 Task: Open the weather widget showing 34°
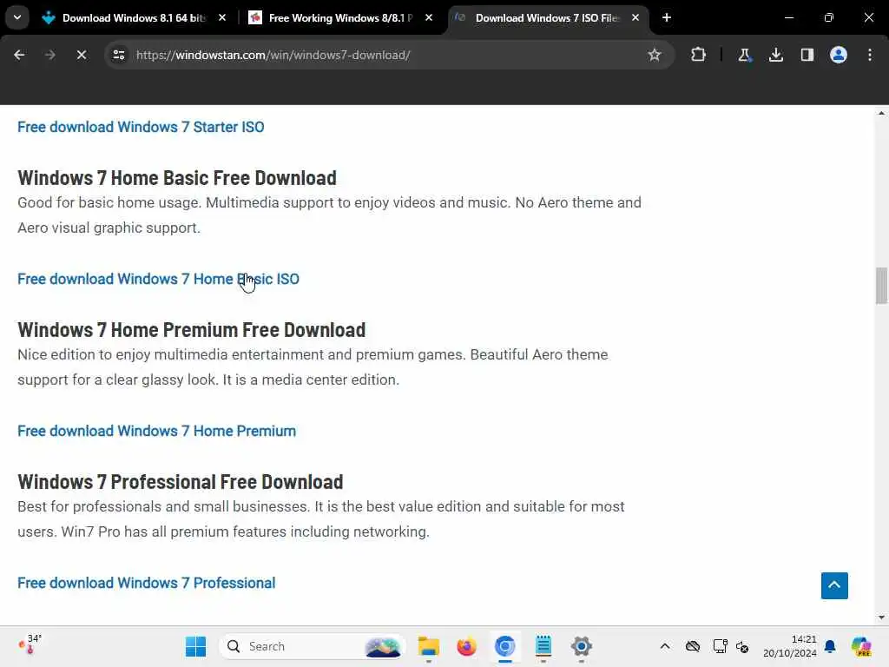[30, 644]
